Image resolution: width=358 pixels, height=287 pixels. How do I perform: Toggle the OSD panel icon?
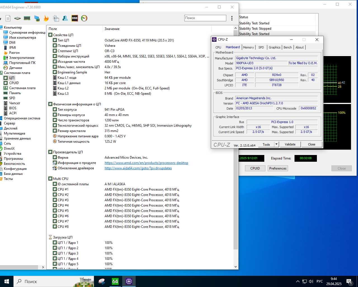tap(75, 18)
